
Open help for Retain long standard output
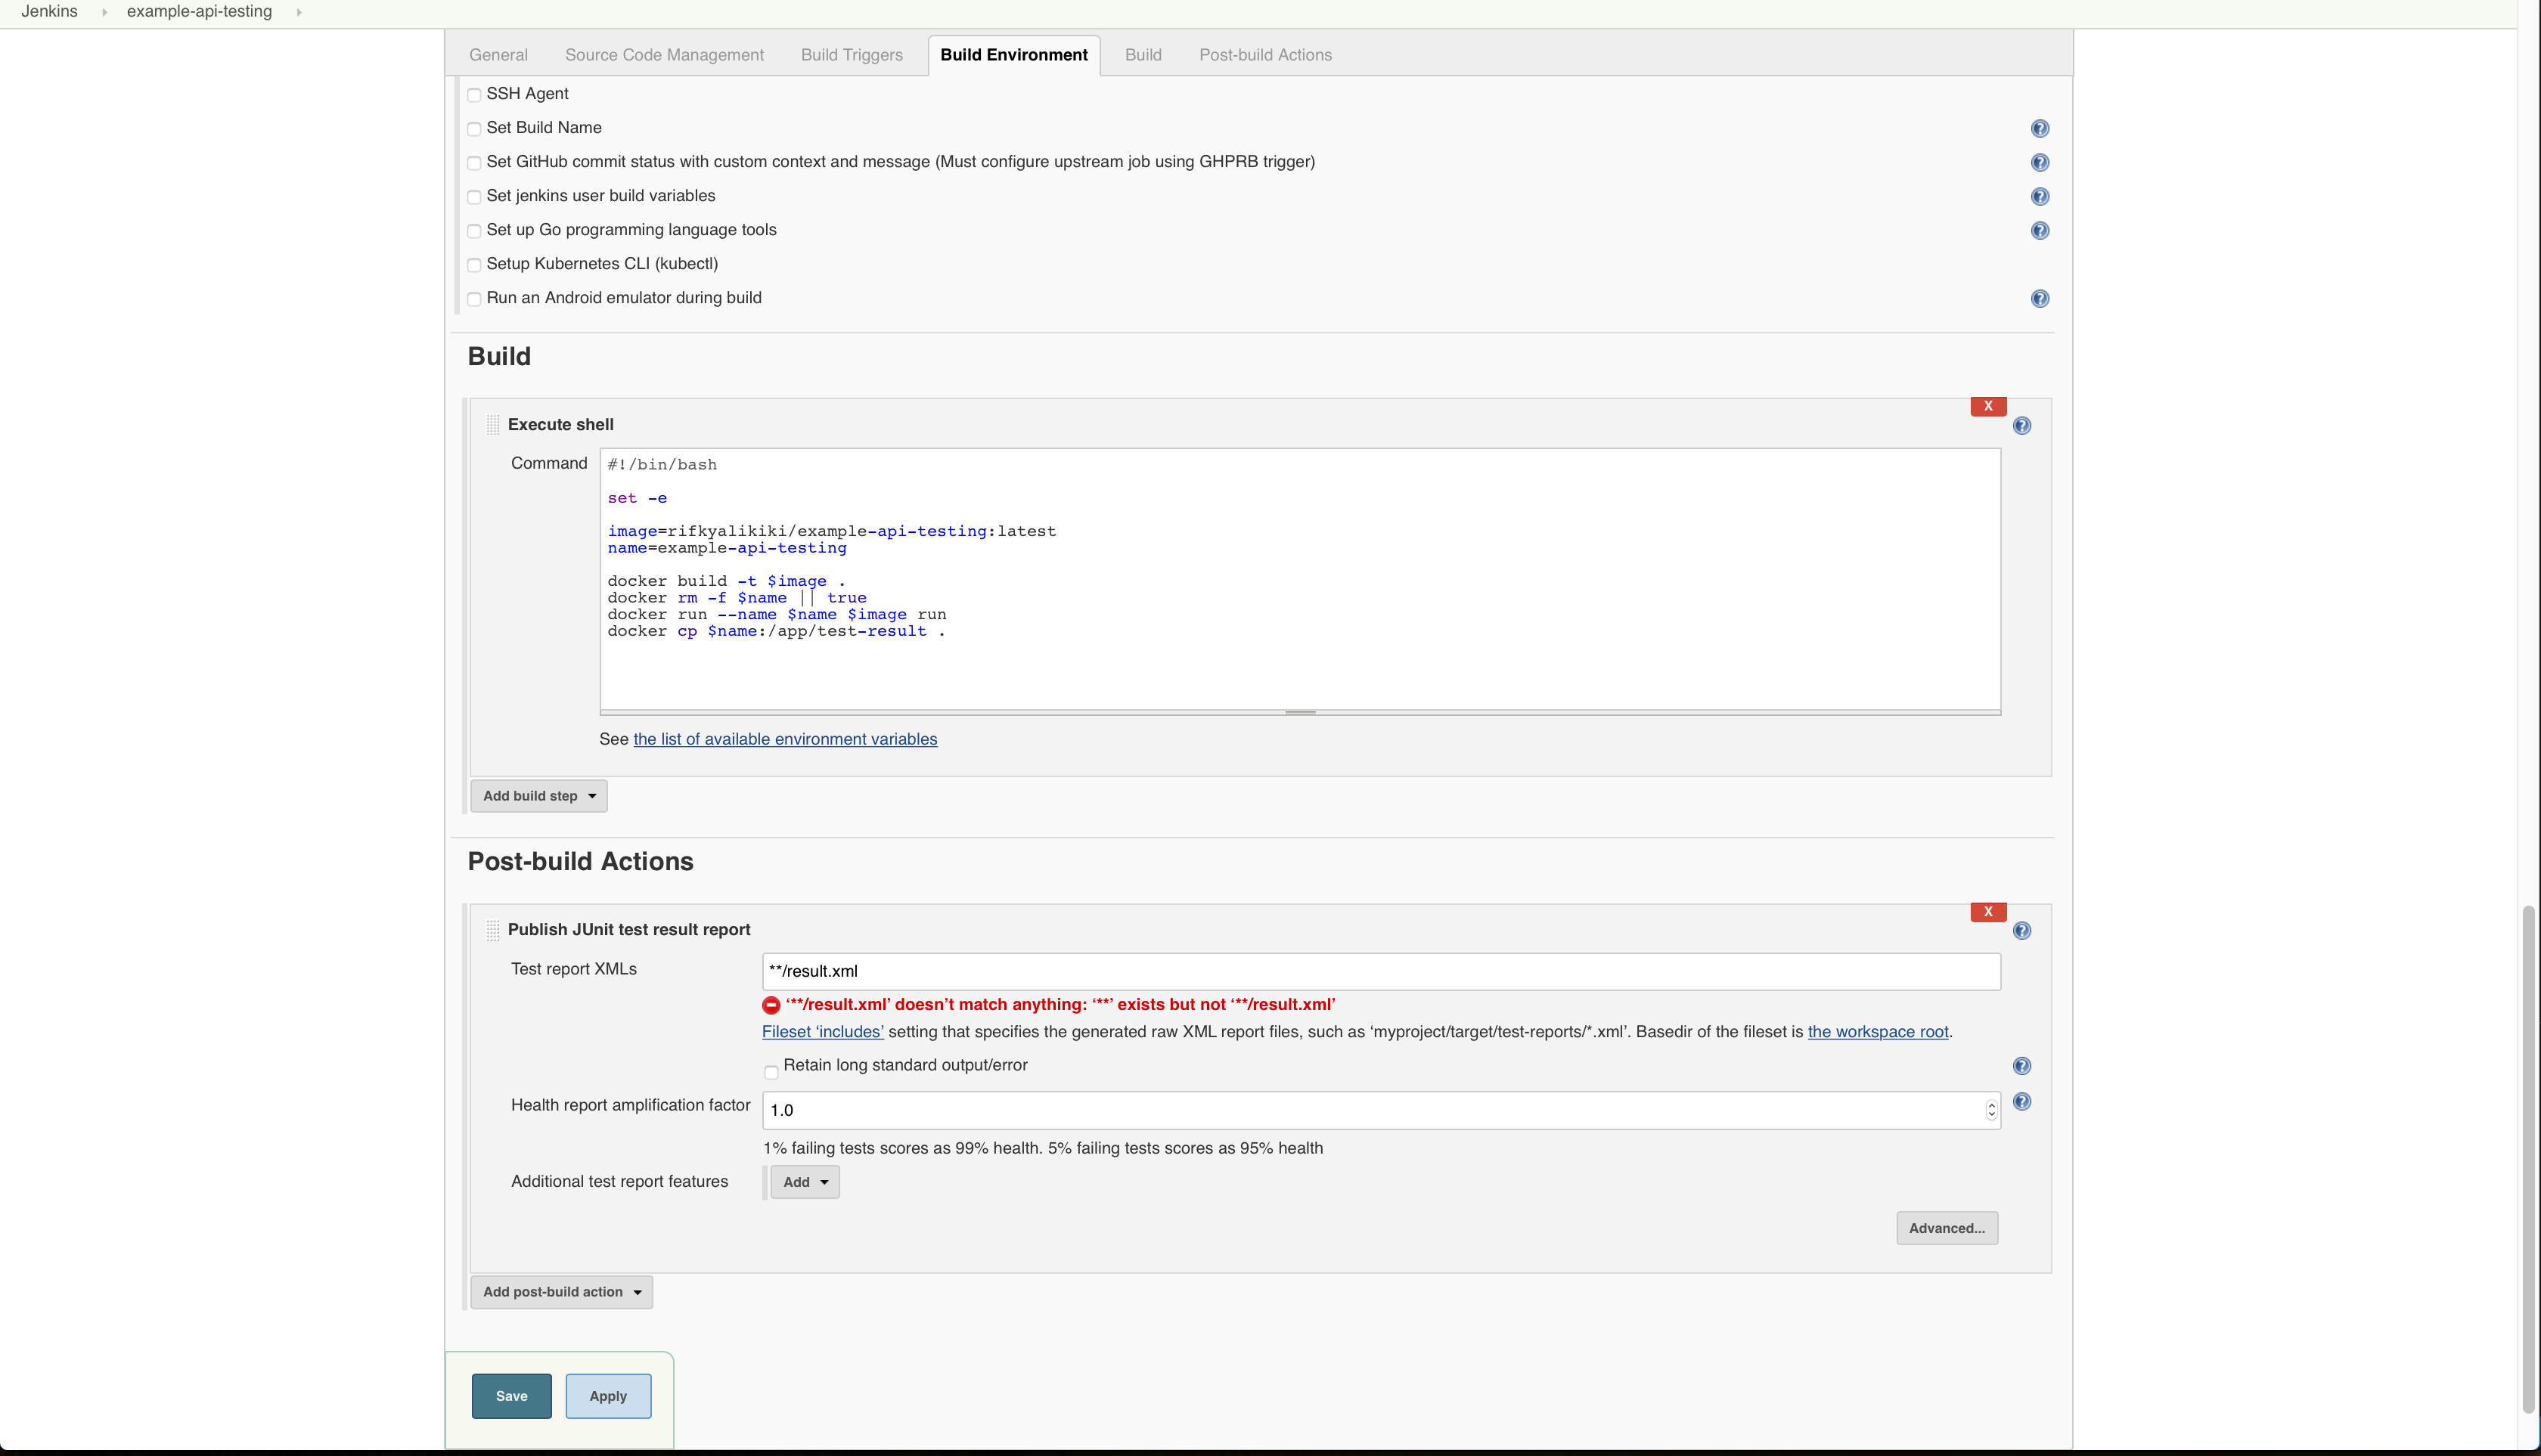click(2021, 1065)
